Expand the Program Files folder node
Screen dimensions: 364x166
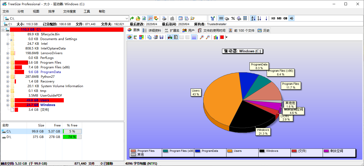tap(8, 63)
